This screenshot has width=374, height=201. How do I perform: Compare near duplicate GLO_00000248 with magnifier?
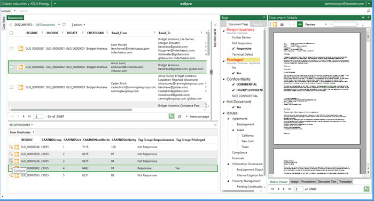coord(11,147)
